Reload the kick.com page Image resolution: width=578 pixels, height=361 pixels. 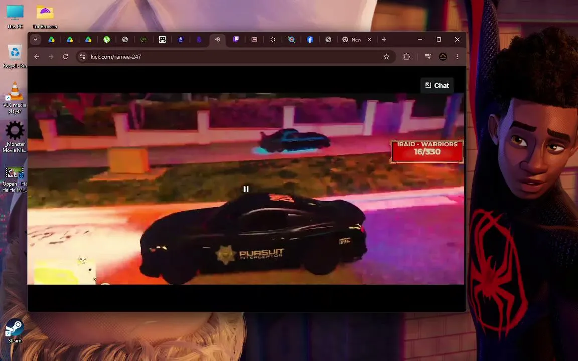(x=65, y=57)
